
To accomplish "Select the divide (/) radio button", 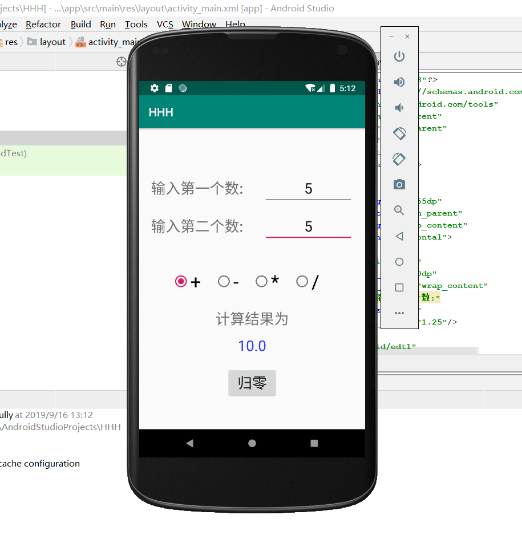I will 302,282.
